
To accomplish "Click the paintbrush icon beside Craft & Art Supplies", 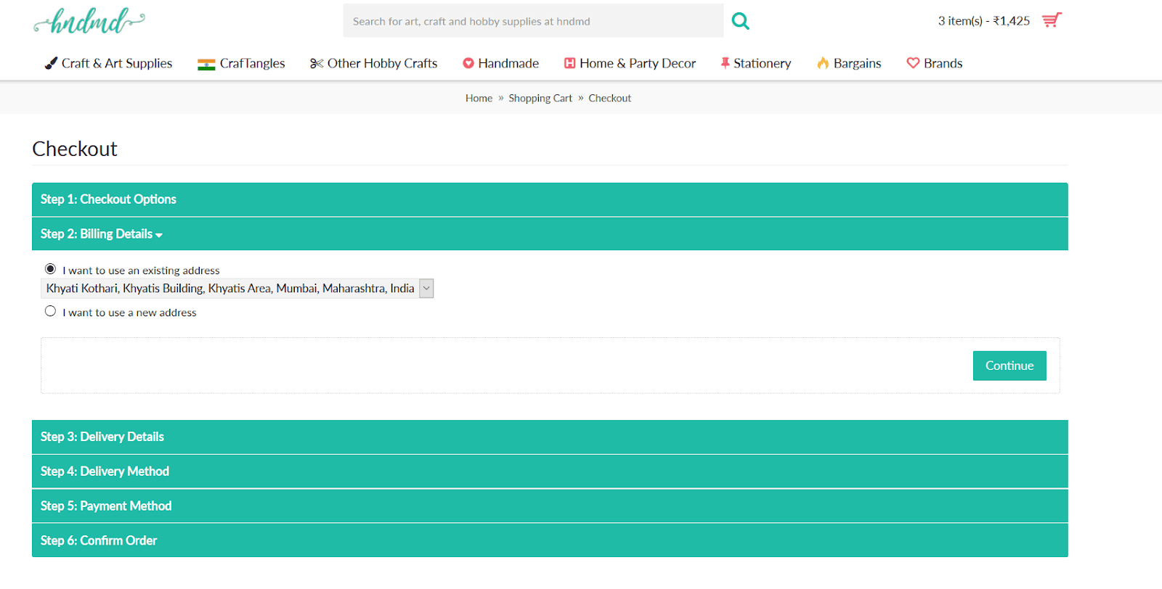I will click(51, 63).
